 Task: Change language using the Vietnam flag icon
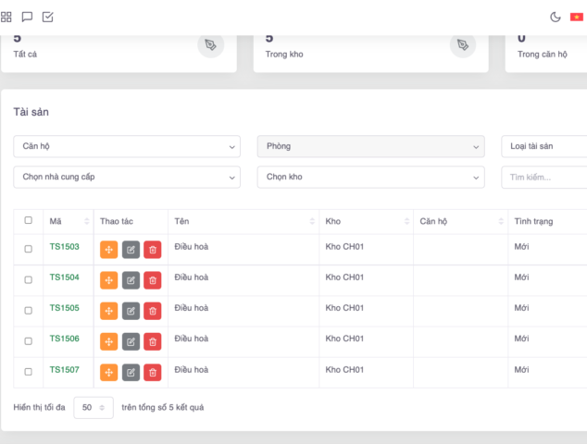pyautogui.click(x=577, y=17)
